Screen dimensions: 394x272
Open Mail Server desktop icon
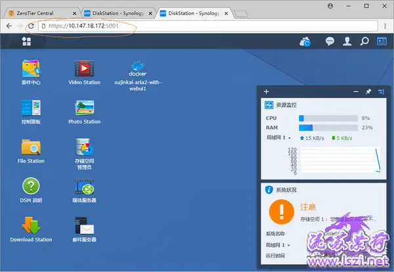(x=85, y=229)
